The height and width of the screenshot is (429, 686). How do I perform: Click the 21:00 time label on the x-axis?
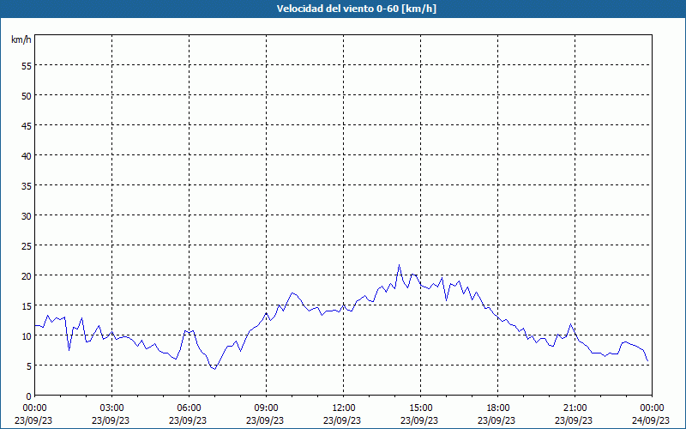click(575, 408)
